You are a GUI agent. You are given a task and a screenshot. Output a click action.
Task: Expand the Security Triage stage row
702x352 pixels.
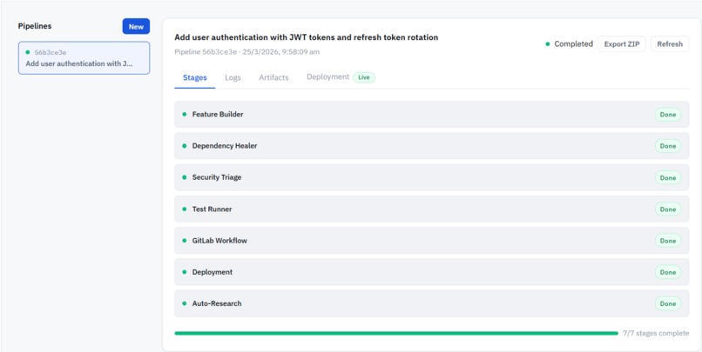tap(432, 177)
